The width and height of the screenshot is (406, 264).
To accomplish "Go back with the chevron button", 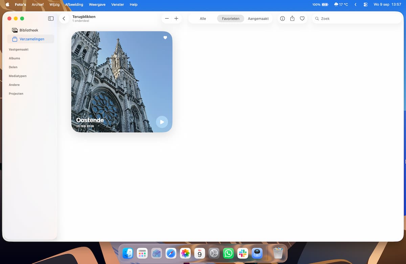I will 64,19.
